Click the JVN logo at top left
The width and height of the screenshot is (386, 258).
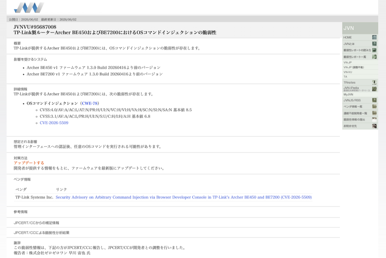tap(29, 7)
